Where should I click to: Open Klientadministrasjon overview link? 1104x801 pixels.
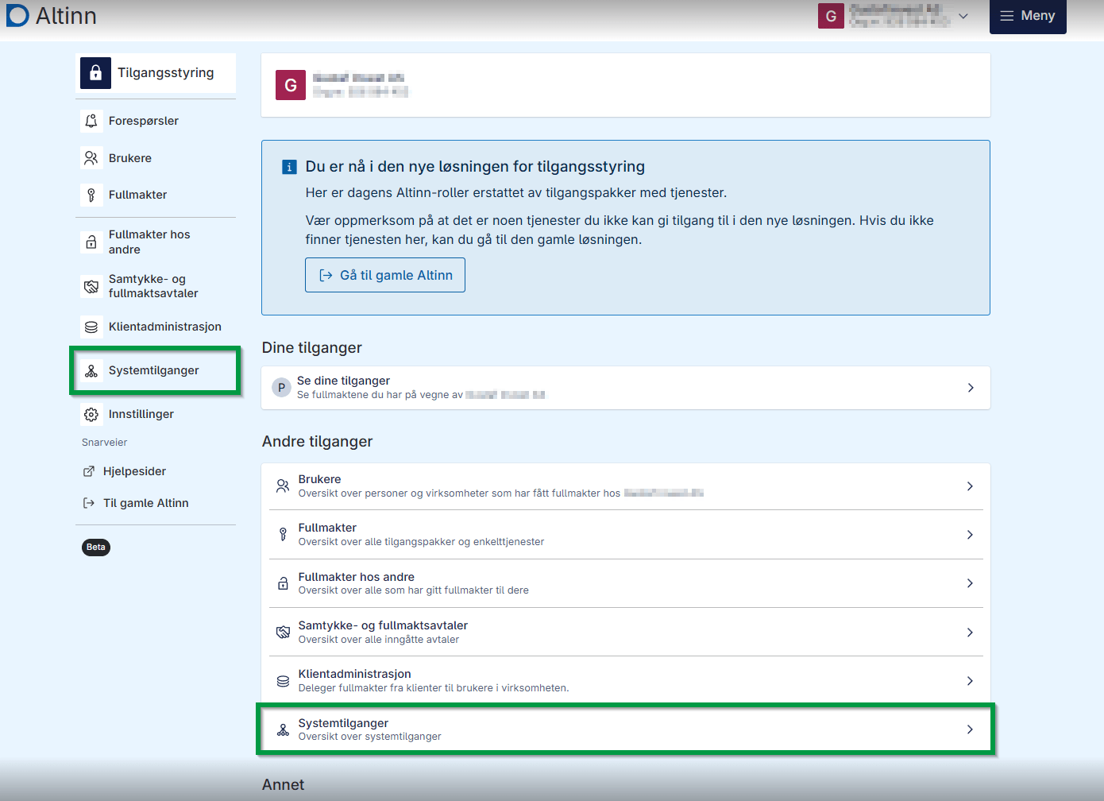point(626,681)
